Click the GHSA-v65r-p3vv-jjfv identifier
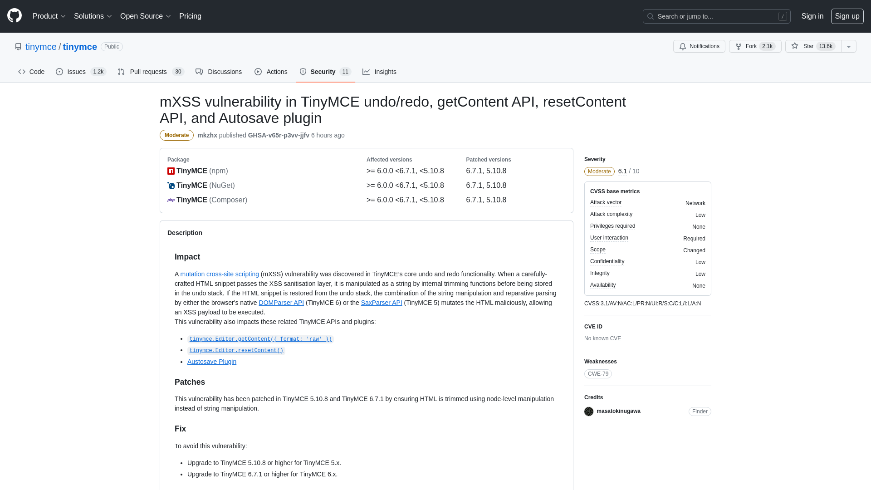871x490 pixels. click(x=279, y=136)
